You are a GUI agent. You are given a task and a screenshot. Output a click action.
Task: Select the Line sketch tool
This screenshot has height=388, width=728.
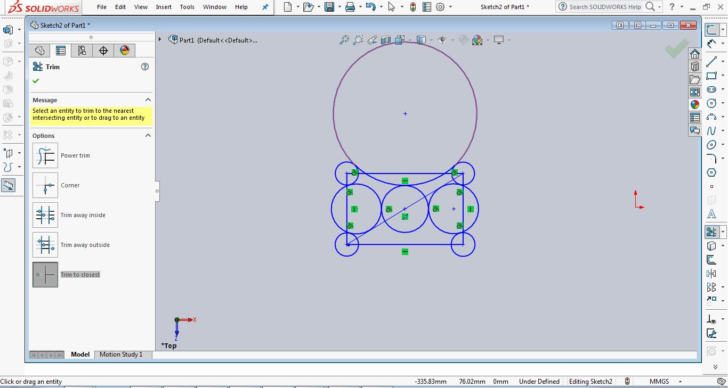tap(711, 62)
